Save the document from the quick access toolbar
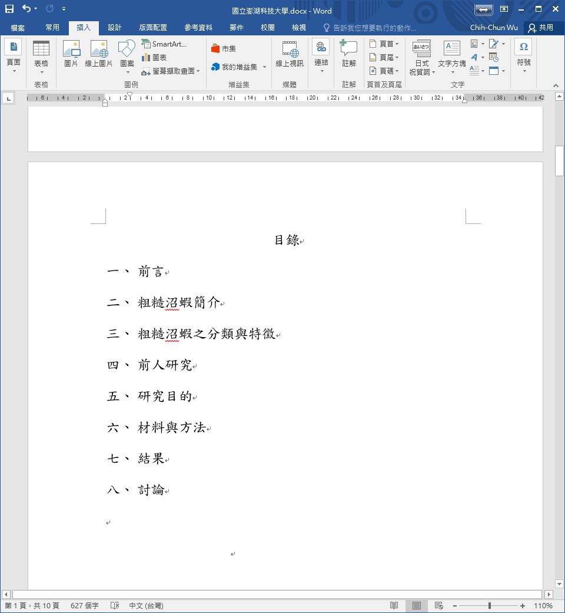 point(9,9)
